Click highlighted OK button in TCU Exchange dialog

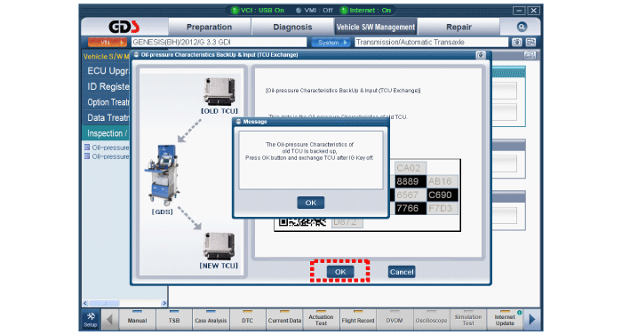pyautogui.click(x=340, y=272)
